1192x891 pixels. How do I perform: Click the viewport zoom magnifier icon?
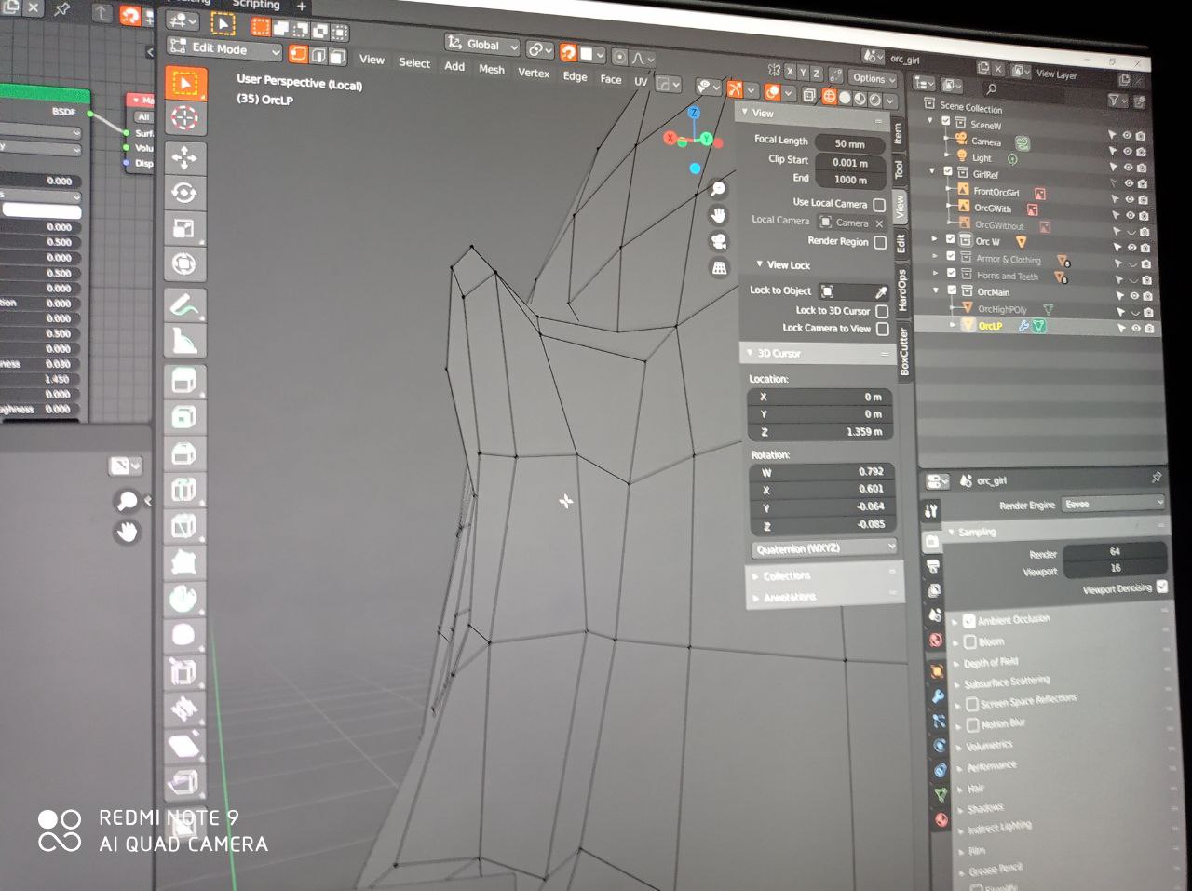pyautogui.click(x=718, y=189)
